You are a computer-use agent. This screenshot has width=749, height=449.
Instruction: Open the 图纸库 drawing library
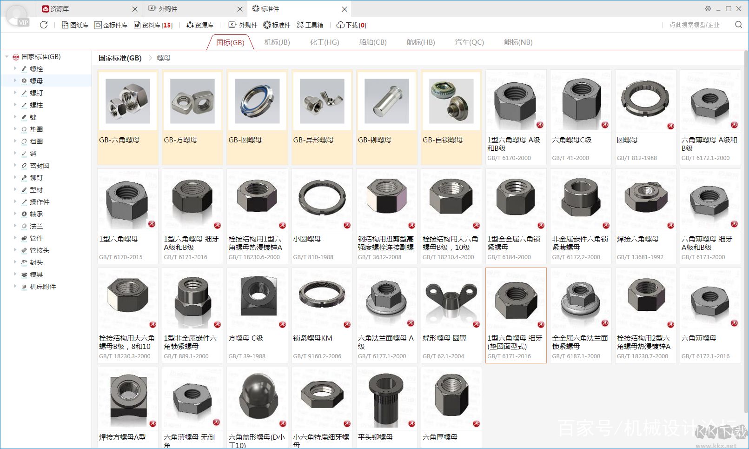pyautogui.click(x=75, y=25)
